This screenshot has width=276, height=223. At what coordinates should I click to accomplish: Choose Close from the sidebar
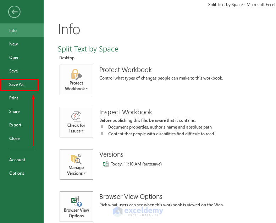click(22, 138)
